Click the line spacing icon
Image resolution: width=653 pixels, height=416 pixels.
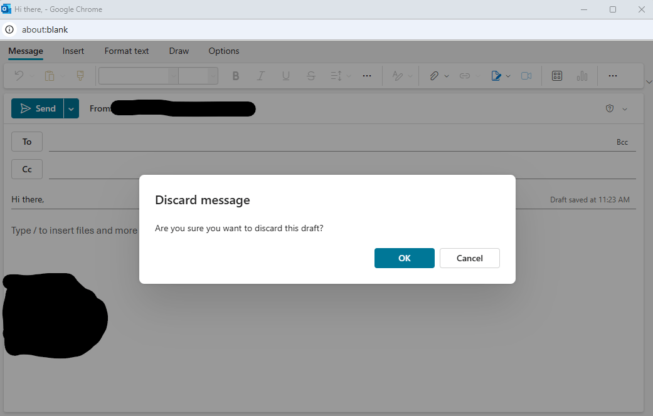(336, 76)
